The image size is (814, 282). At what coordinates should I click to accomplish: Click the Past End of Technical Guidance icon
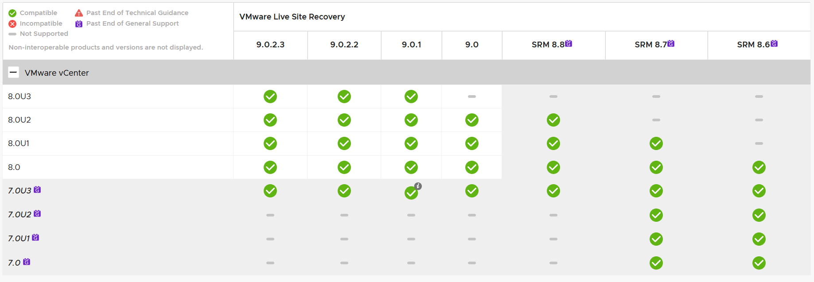[79, 13]
